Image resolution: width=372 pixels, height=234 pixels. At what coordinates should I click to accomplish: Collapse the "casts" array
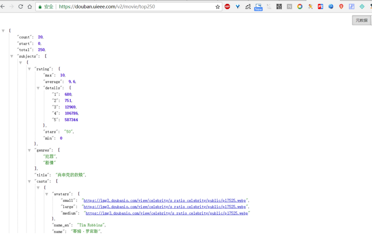[30, 182]
